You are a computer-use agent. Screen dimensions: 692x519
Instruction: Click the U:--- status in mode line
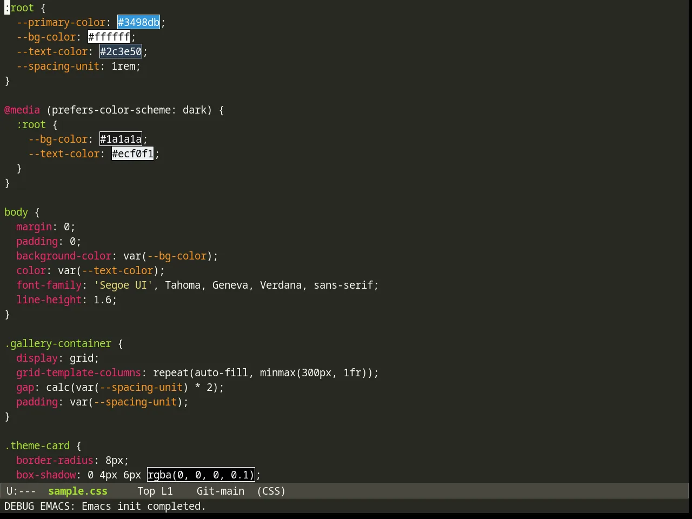(x=21, y=491)
